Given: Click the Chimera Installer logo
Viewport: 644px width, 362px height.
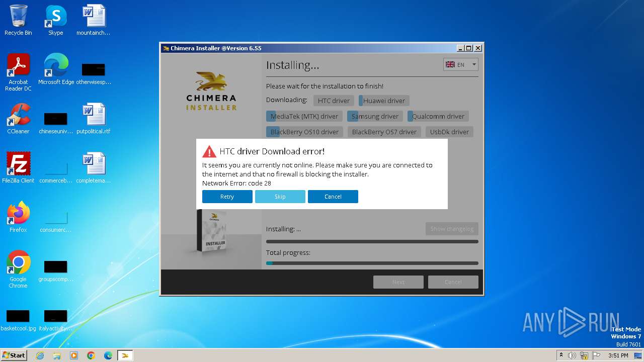Looking at the screenshot, I should pos(211,91).
